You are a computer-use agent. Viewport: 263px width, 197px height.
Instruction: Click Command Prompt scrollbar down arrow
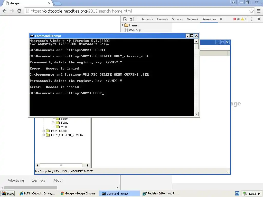pos(196,114)
